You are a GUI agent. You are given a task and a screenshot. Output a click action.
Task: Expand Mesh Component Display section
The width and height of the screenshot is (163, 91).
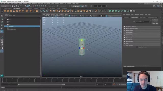click(x=142, y=29)
